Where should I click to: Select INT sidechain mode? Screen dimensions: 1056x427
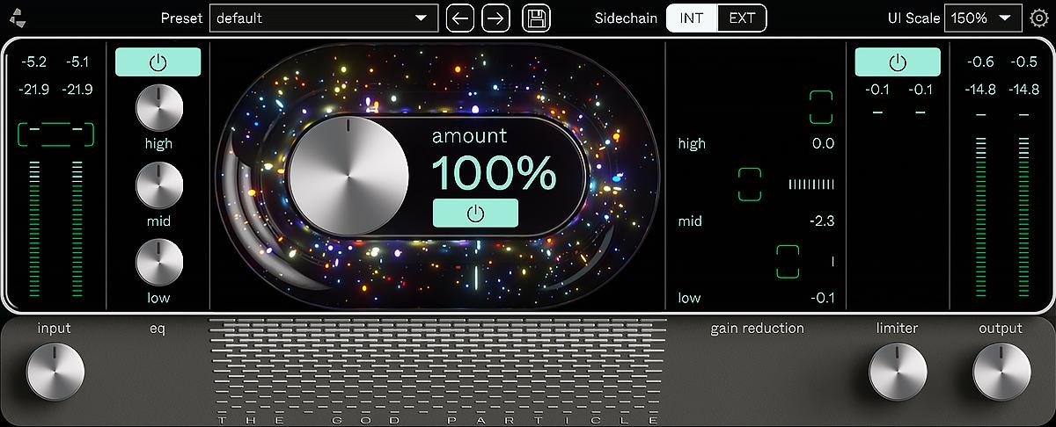pos(692,18)
